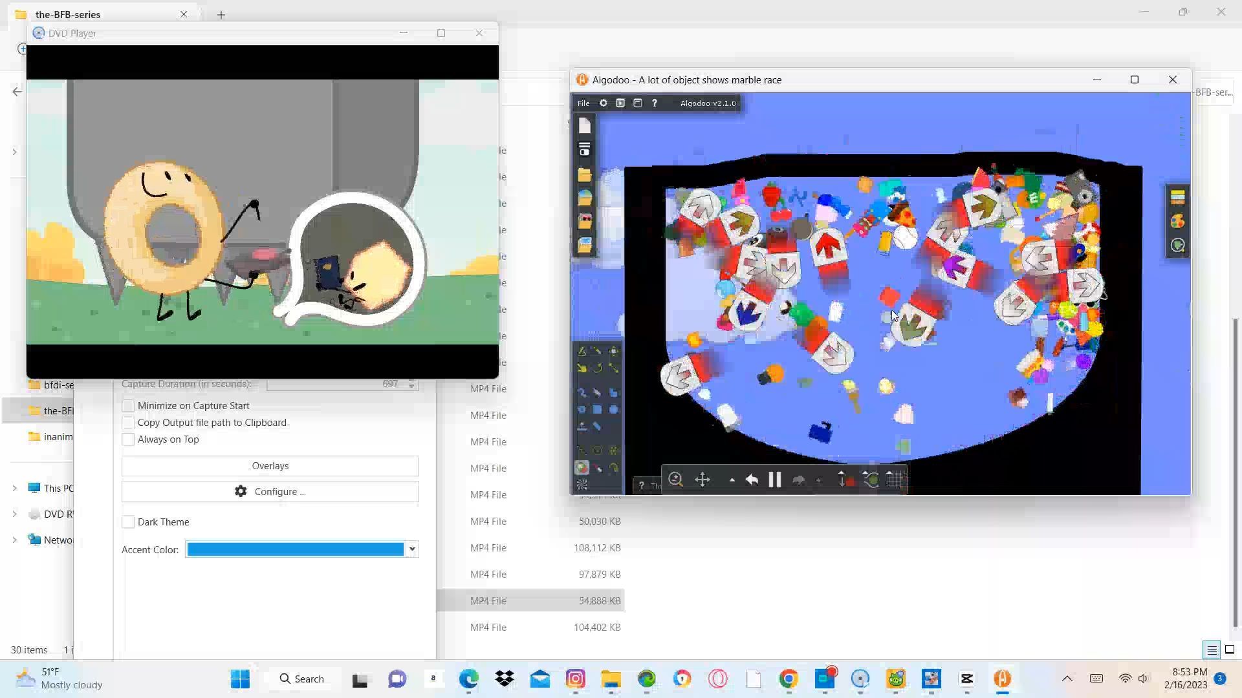1242x698 pixels.
Task: Select the pan (move view) tool
Action: pos(703,480)
